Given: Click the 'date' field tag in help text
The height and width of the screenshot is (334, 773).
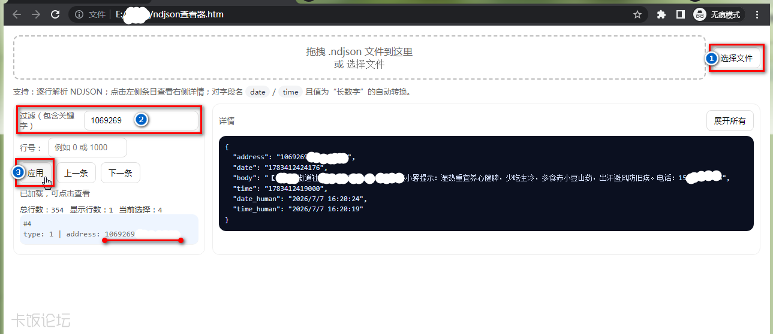Looking at the screenshot, I should pos(258,92).
